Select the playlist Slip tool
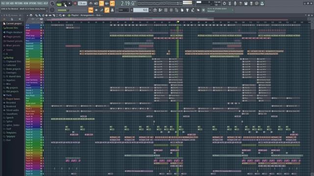Viewport: 314px width, 176px height. [x=50, y=15]
